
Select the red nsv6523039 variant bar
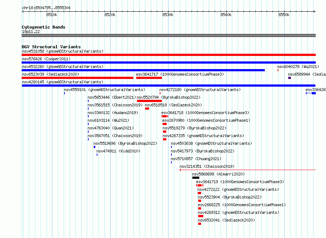[x=78, y=78]
